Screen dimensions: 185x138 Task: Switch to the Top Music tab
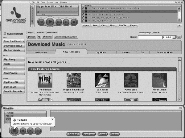tap(101, 52)
